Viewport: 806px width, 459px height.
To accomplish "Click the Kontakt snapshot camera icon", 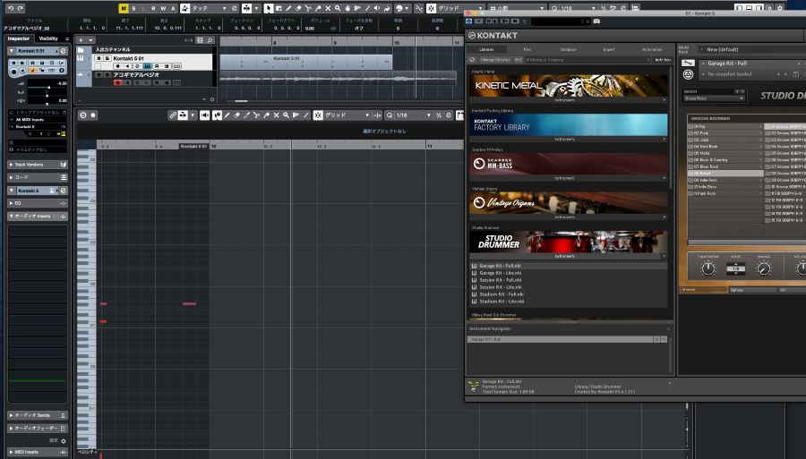I will tap(596, 20).
